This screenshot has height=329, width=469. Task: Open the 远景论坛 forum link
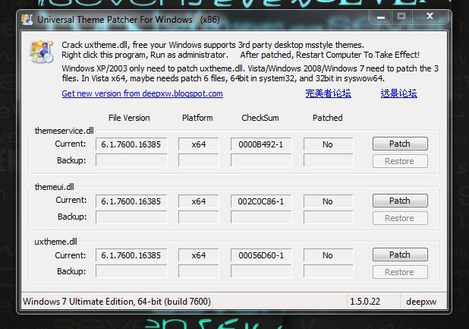pos(398,93)
